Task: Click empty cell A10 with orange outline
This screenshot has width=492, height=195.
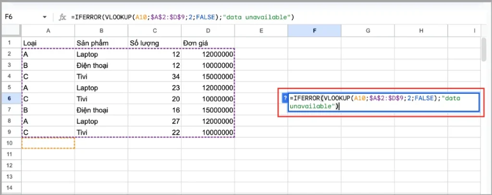Action: tap(48, 143)
